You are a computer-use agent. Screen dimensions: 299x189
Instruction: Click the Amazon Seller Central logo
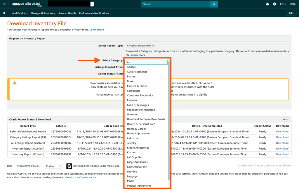tap(27, 4)
